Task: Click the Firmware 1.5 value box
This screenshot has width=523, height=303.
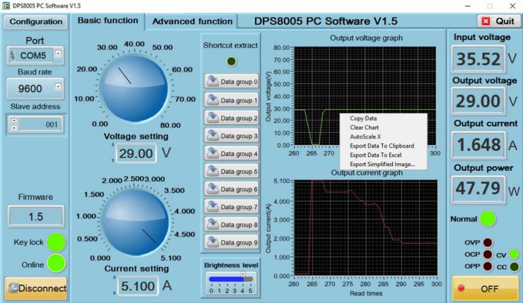Action: [x=35, y=216]
